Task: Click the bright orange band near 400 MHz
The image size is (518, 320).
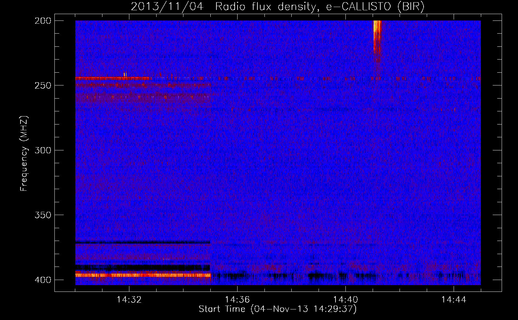Action: 143,275
